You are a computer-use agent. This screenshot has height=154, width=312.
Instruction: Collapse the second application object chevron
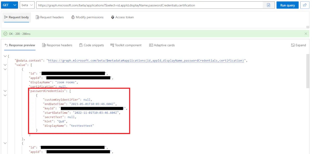[x=5, y=143]
